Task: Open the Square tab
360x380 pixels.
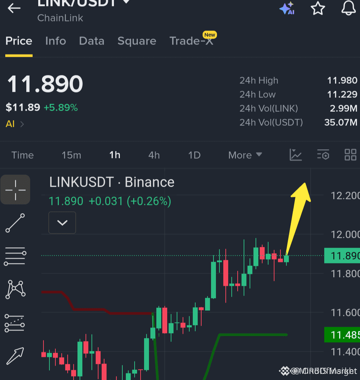Action: [x=137, y=41]
